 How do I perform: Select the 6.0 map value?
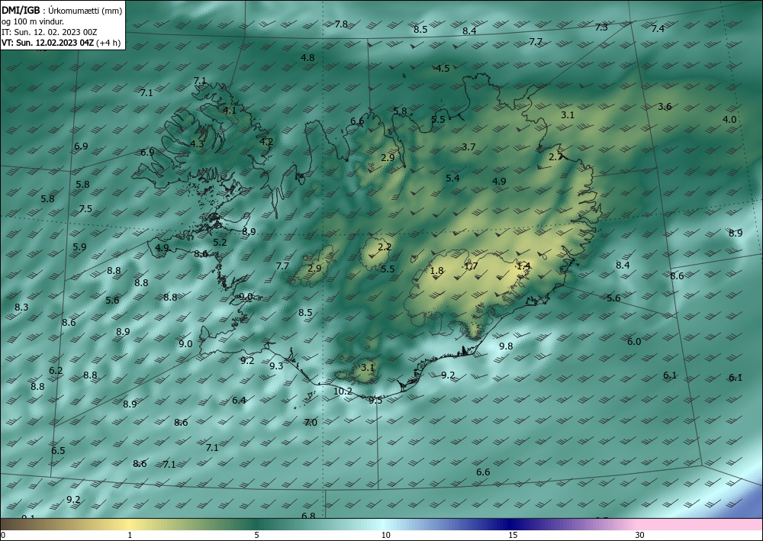pos(634,342)
